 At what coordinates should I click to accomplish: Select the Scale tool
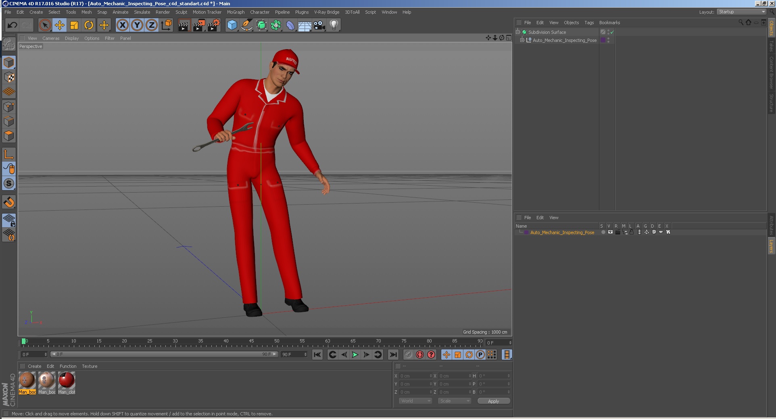74,25
